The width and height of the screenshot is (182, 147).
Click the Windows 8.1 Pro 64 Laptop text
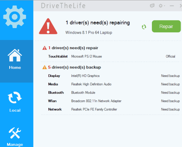point(89,33)
